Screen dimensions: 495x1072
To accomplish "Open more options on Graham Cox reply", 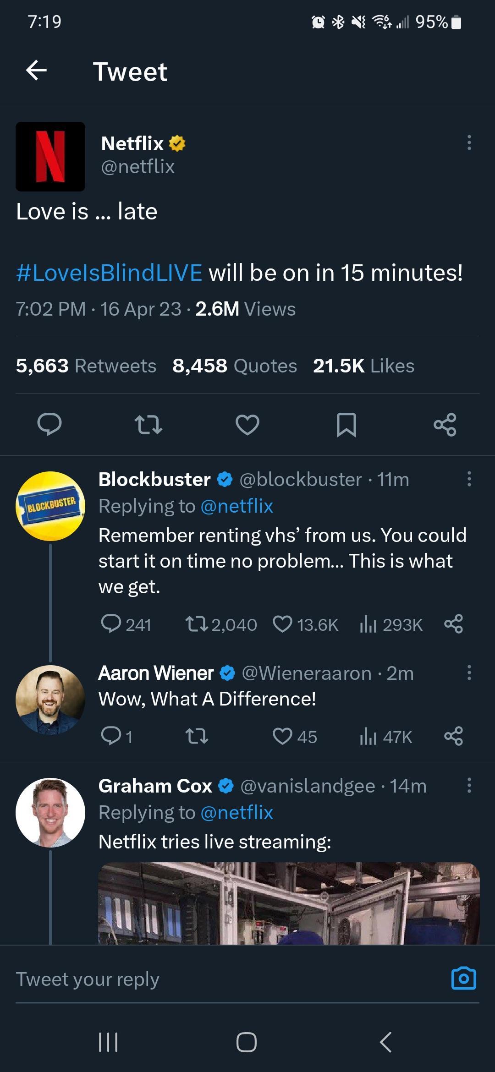I will coord(468,785).
